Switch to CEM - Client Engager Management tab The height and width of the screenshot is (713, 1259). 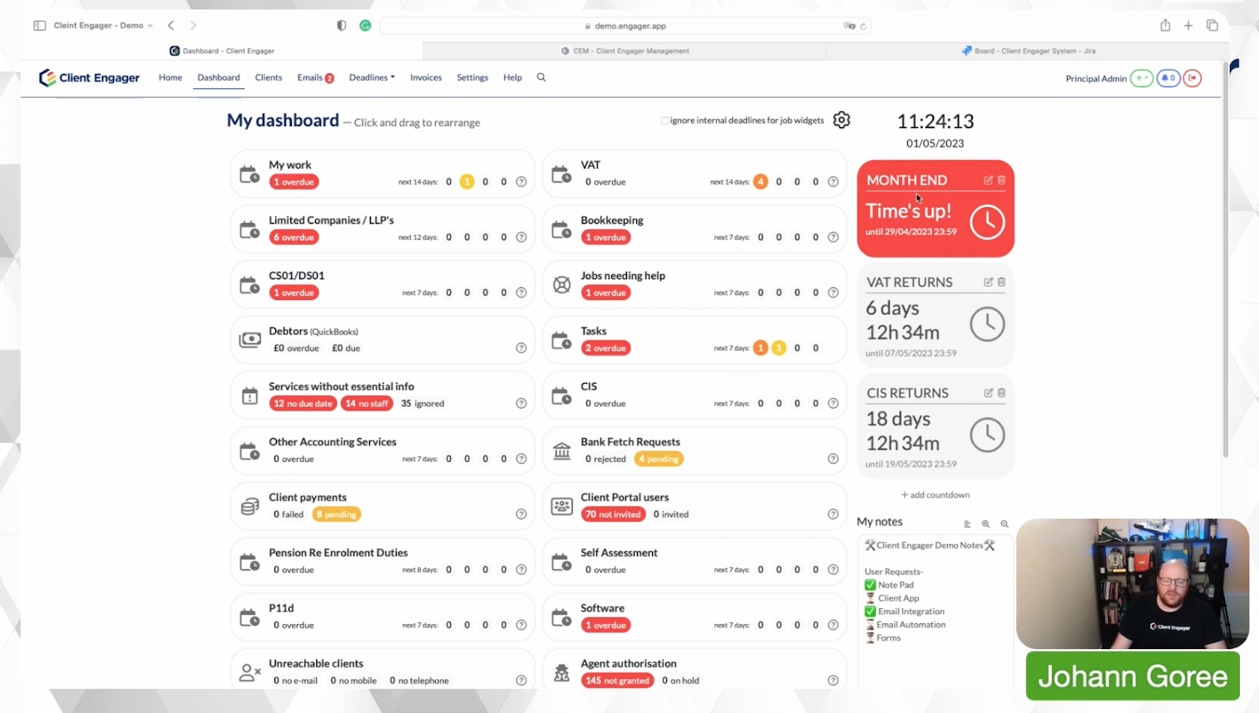625,51
